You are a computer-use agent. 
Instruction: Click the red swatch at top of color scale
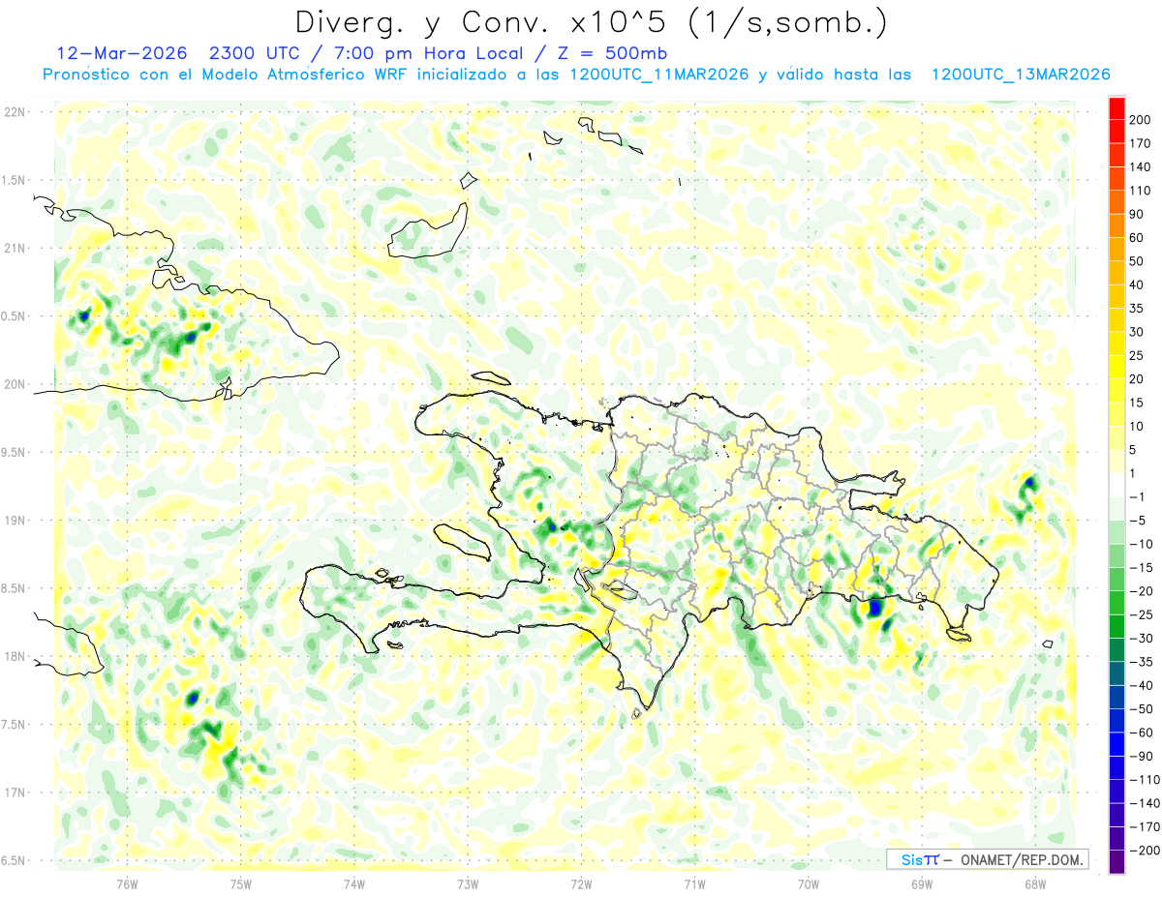pos(1116,108)
